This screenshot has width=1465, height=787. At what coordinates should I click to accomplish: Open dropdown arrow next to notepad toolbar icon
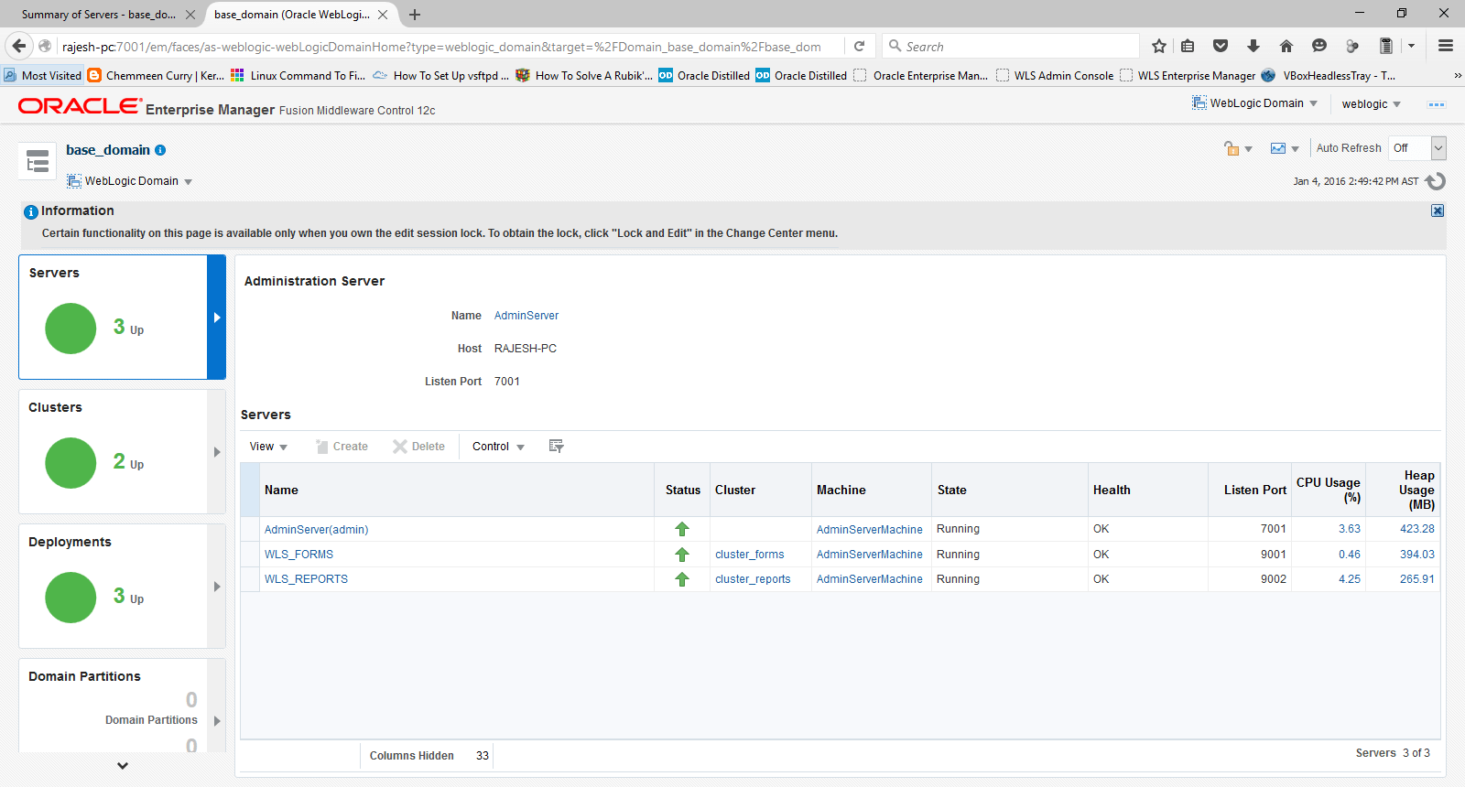coord(1411,47)
